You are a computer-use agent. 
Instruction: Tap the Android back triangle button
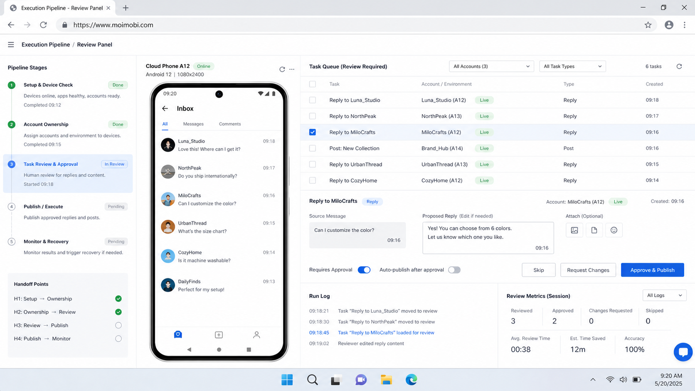[x=189, y=349]
